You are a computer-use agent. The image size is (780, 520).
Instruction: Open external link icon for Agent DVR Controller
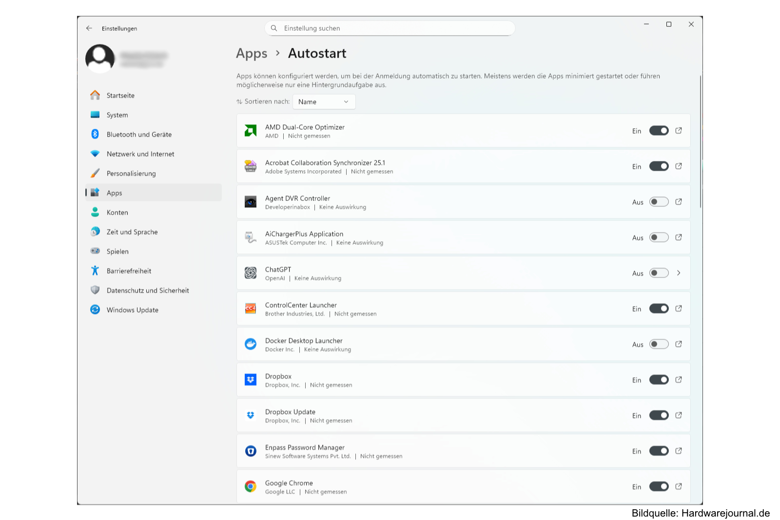678,202
